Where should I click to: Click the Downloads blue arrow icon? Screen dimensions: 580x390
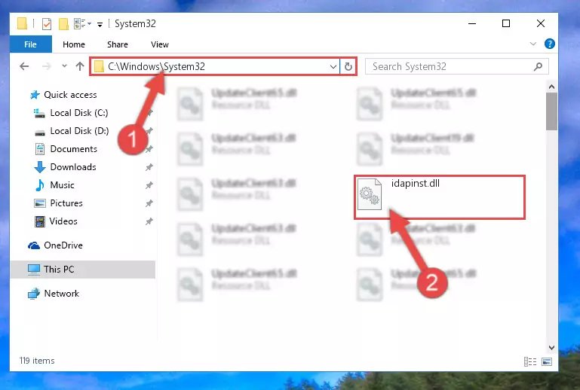(39, 167)
